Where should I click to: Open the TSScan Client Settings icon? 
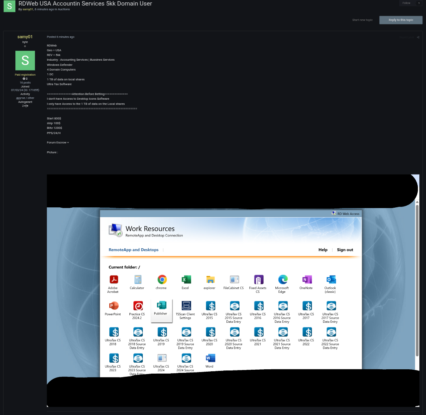186,306
